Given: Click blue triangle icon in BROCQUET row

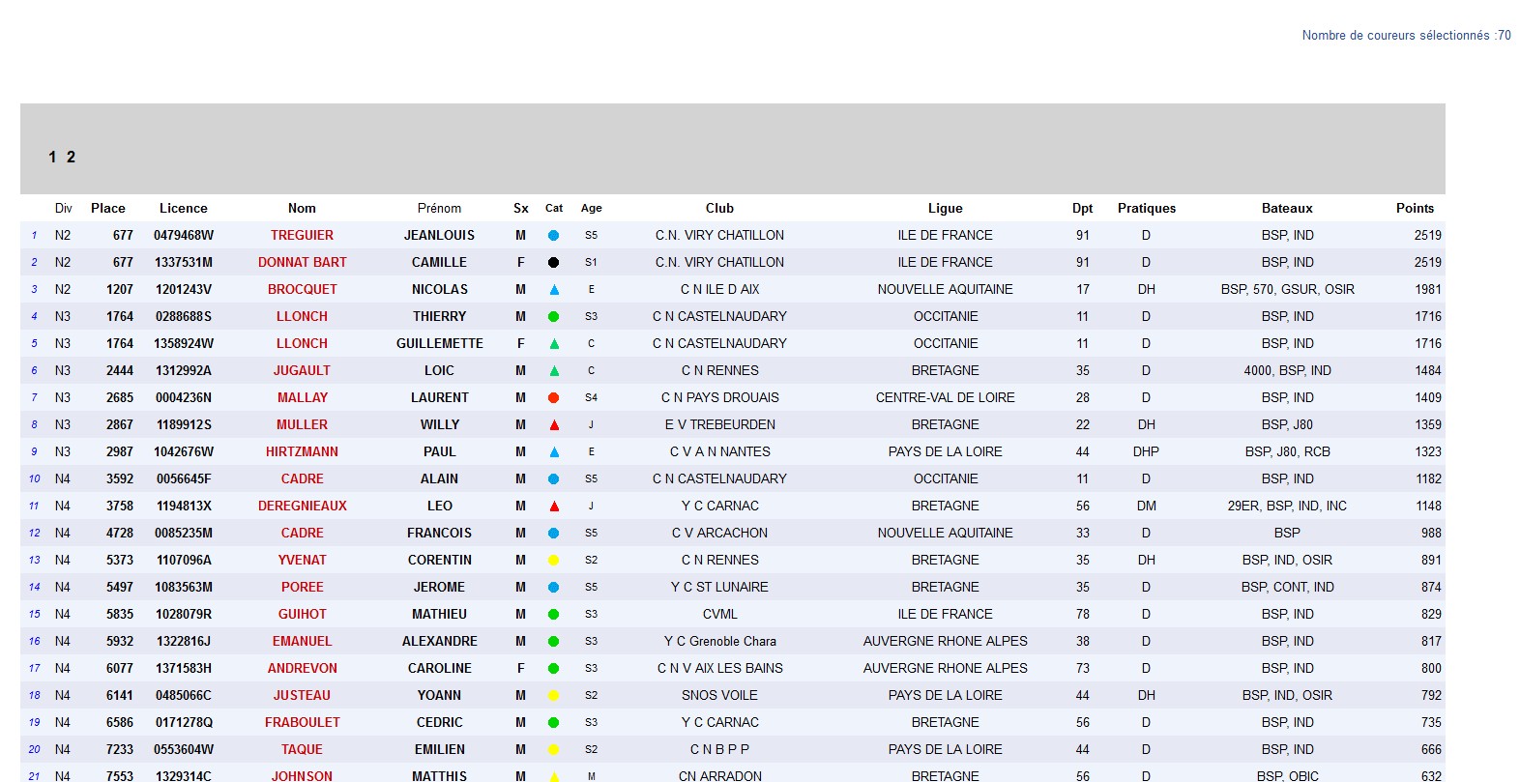Looking at the screenshot, I should coord(554,289).
